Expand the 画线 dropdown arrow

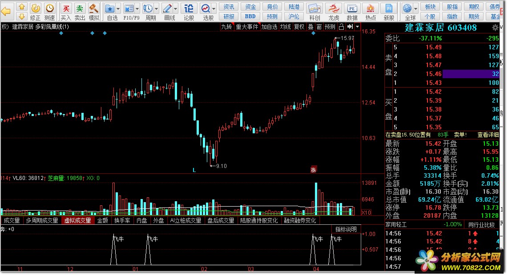click(x=176, y=9)
